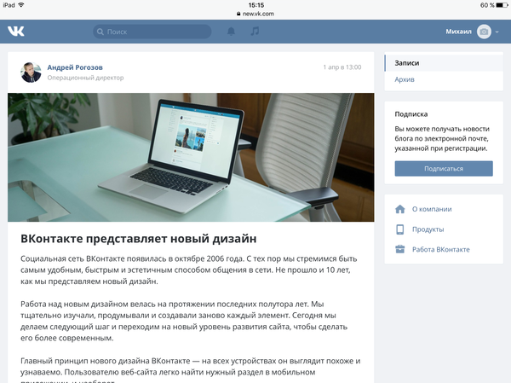Tap the new.vk.com address bar

[255, 14]
